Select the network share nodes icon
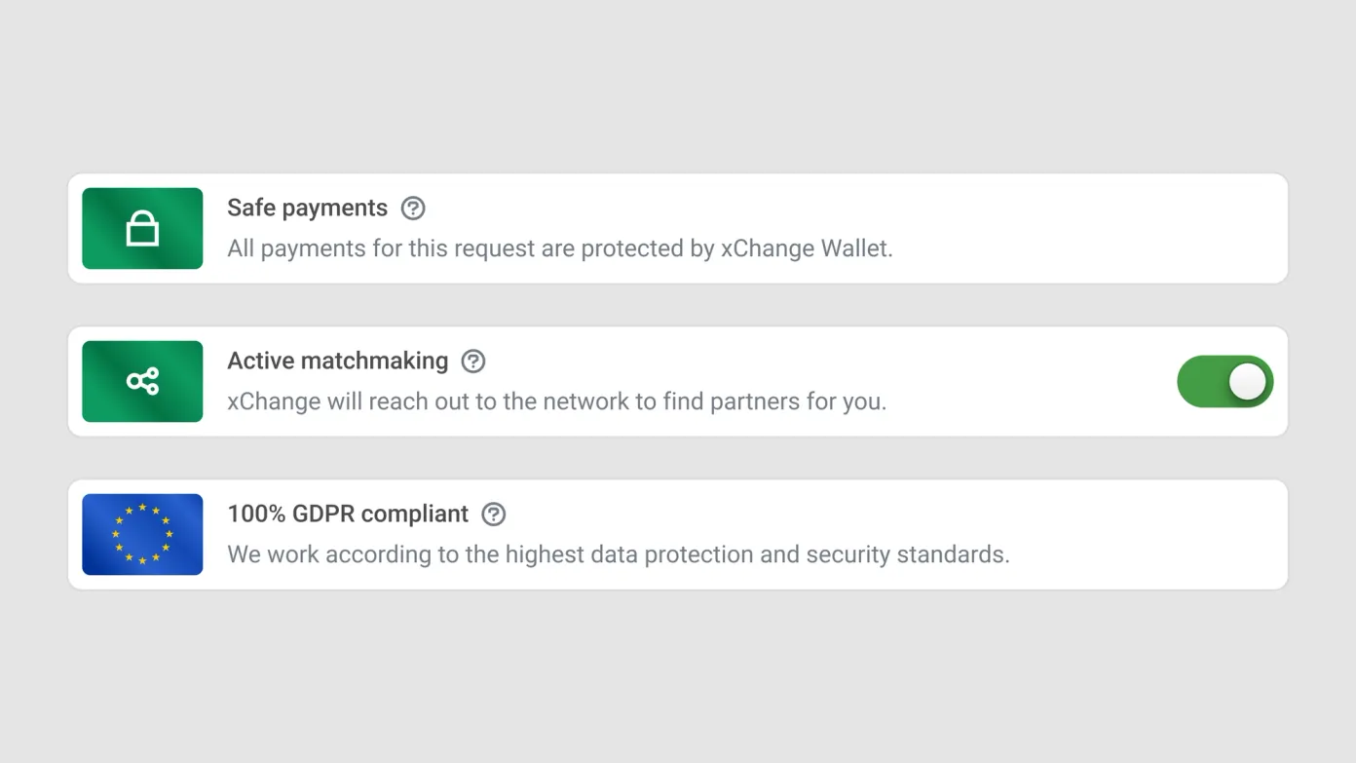Image resolution: width=1356 pixels, height=763 pixels. [142, 381]
